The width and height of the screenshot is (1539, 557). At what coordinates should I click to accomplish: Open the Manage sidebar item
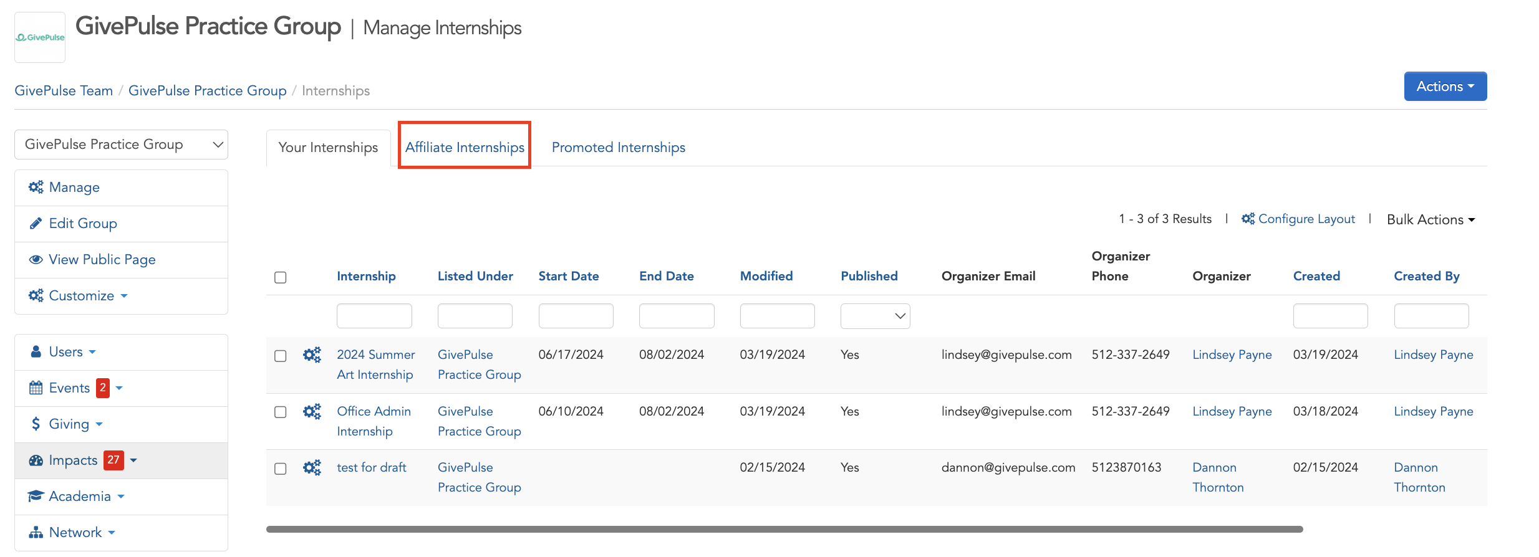tap(121, 187)
